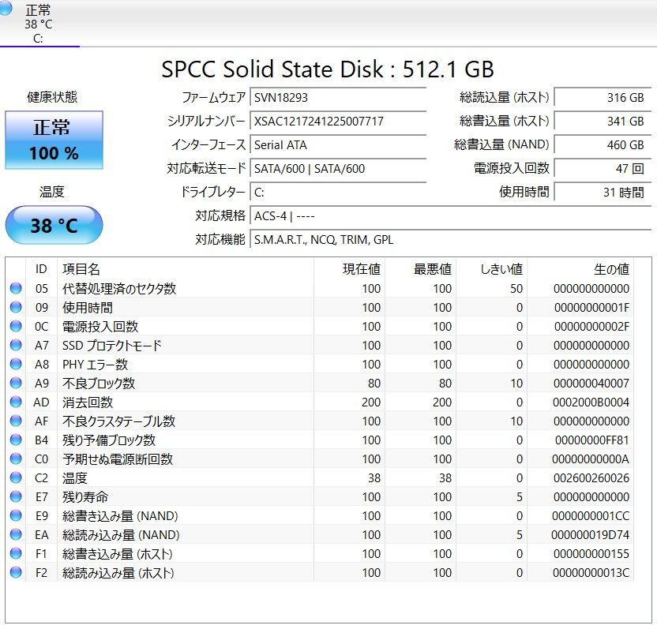This screenshot has width=657, height=629.
Task: Click the drive letter field C:
Action: [x=338, y=193]
